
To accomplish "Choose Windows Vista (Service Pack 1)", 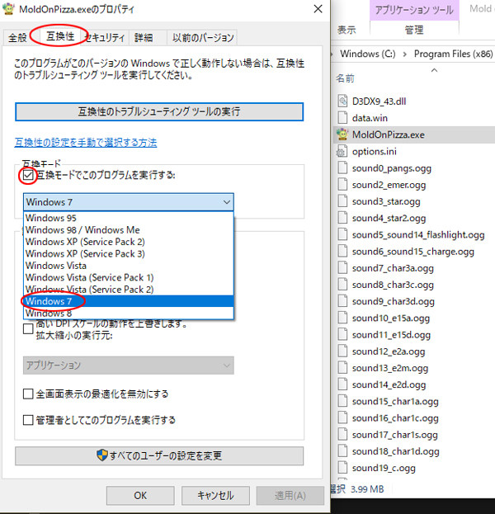I will point(128,278).
